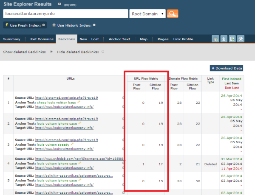Click '31 Mar 2014' first indexed date
This screenshot has height=195, width=255.
tap(232, 159)
